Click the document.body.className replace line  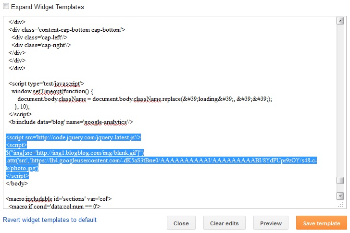[x=145, y=99]
